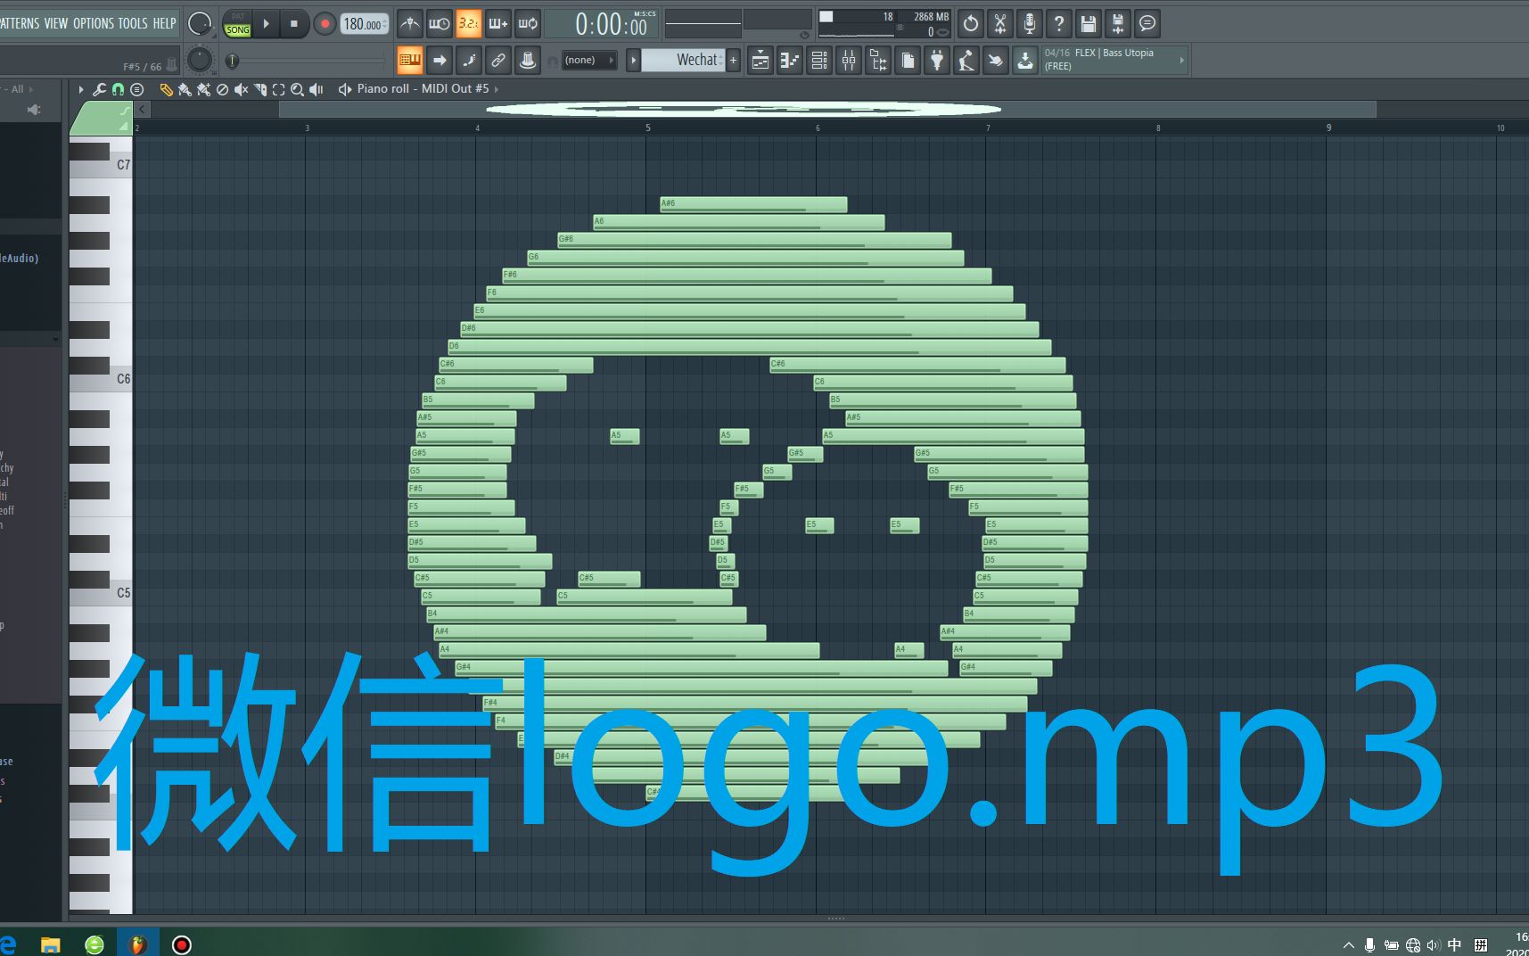Click the render to audio file icon

[1118, 24]
